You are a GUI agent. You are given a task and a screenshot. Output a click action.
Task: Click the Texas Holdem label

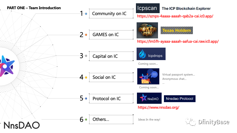coord(177,30)
